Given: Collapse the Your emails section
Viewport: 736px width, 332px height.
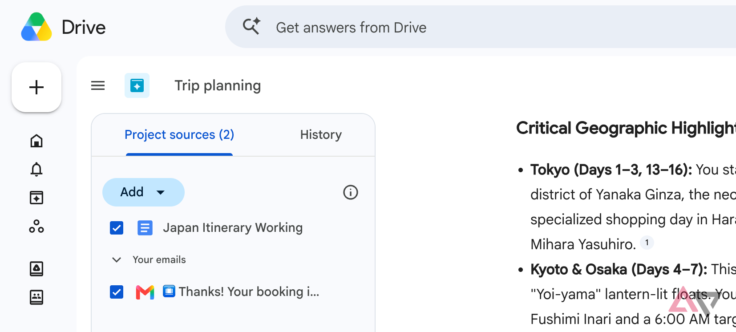Looking at the screenshot, I should coord(117,260).
